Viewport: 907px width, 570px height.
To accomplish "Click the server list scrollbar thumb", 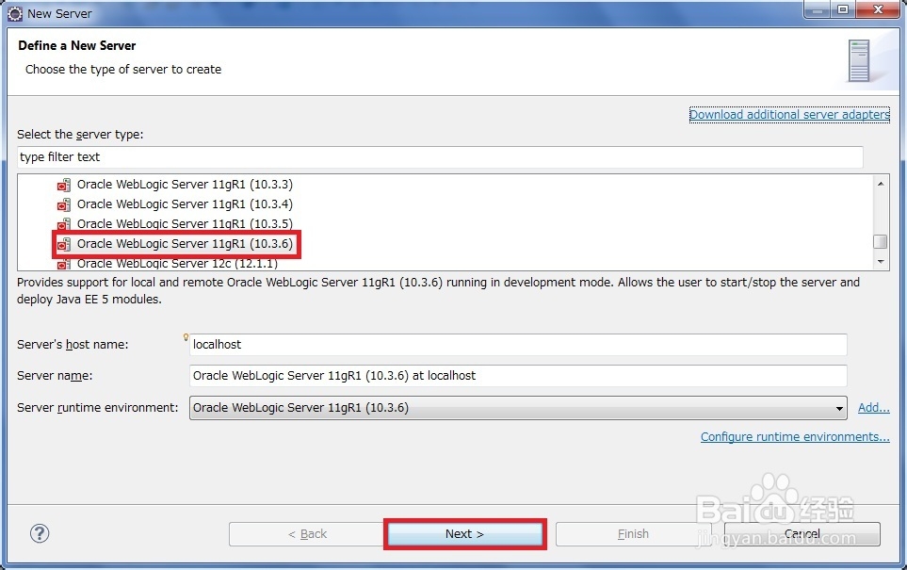I will tap(881, 241).
